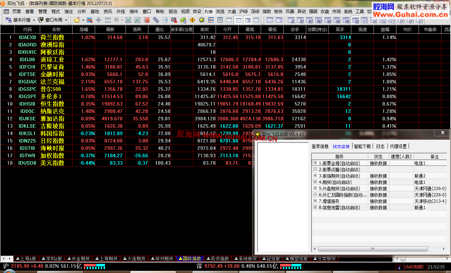Switch to the 中金期货 bottom tab
451x273 pixels.
click(x=78, y=259)
